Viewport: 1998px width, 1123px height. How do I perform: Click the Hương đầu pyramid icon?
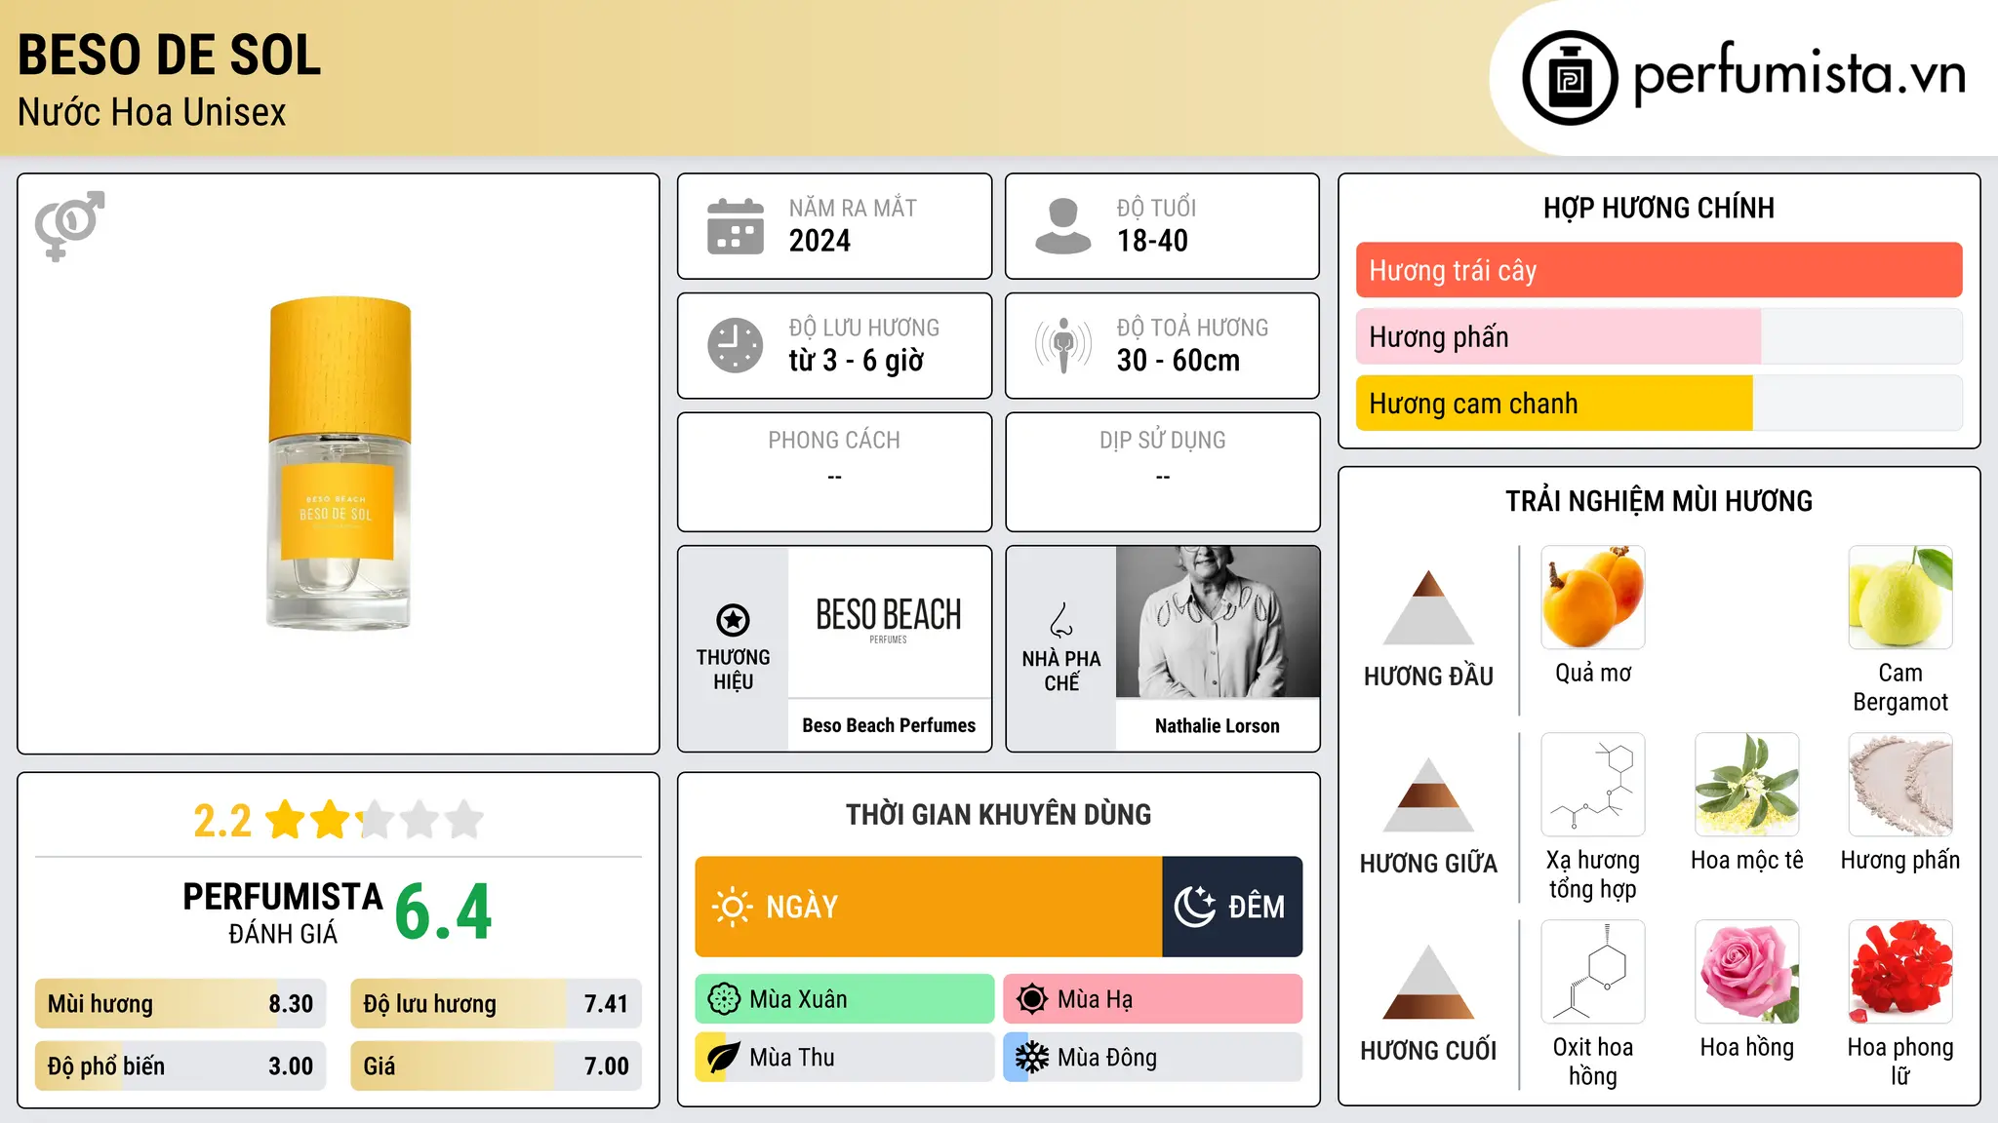point(1428,607)
